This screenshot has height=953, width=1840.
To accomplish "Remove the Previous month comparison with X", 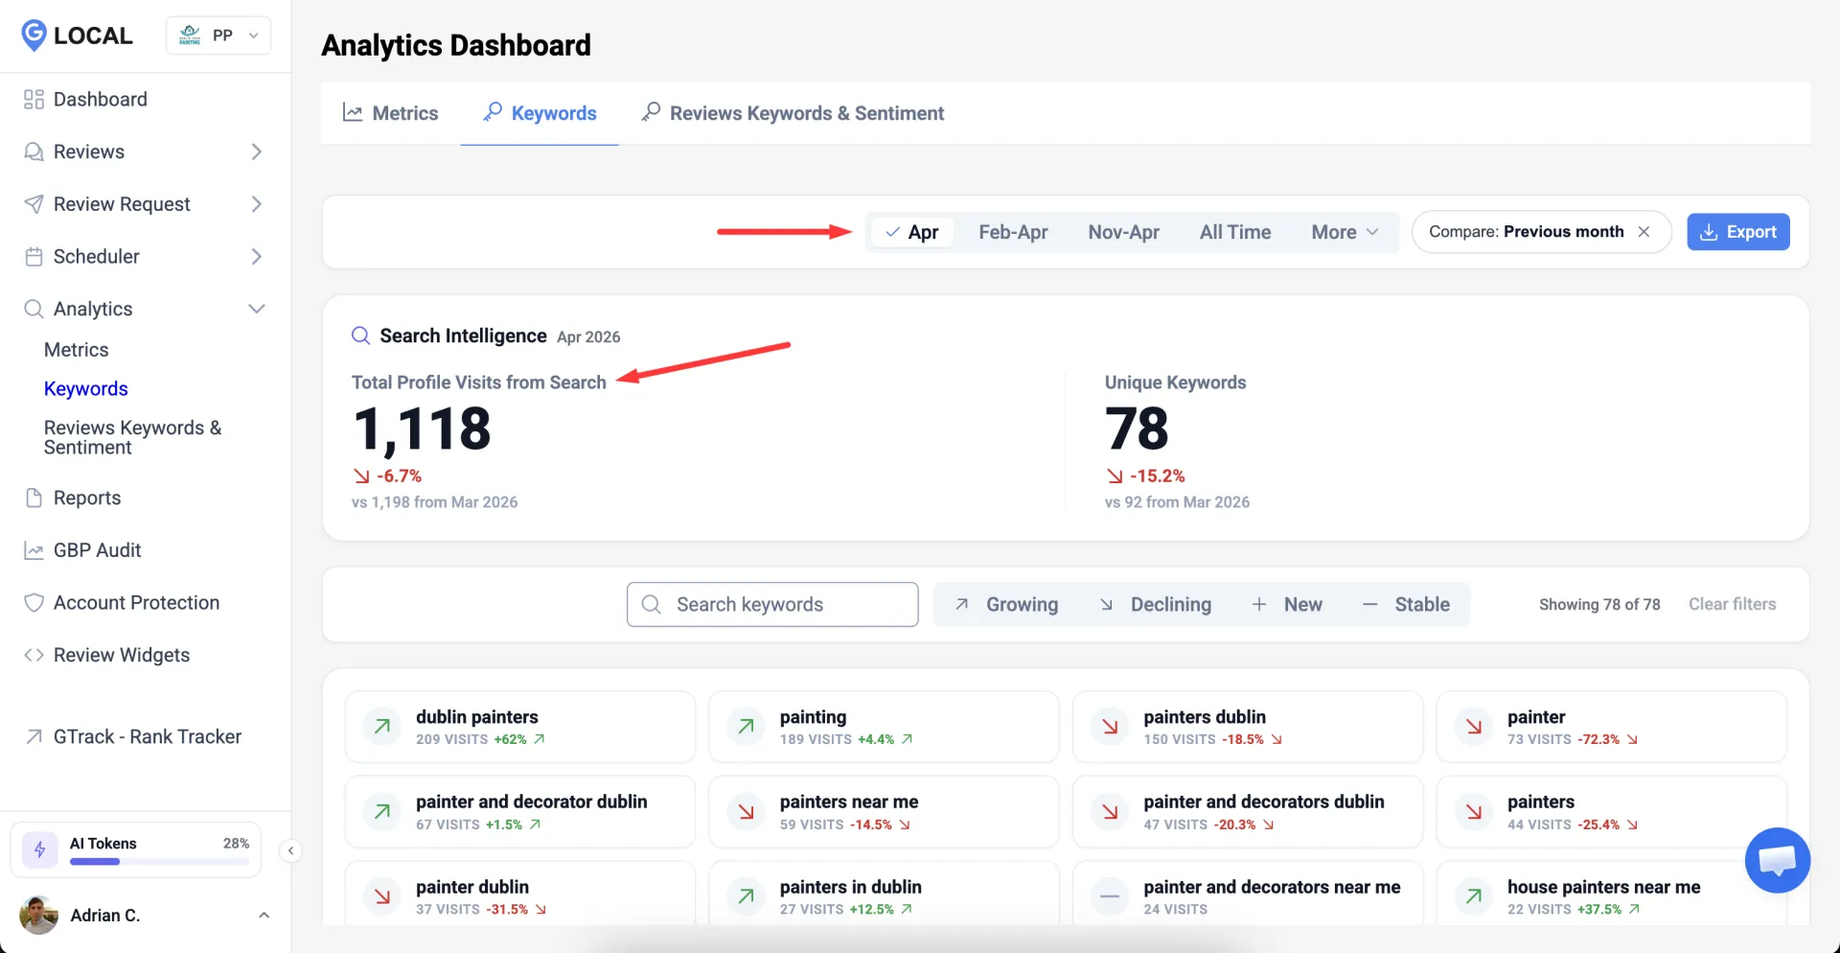I will point(1644,232).
